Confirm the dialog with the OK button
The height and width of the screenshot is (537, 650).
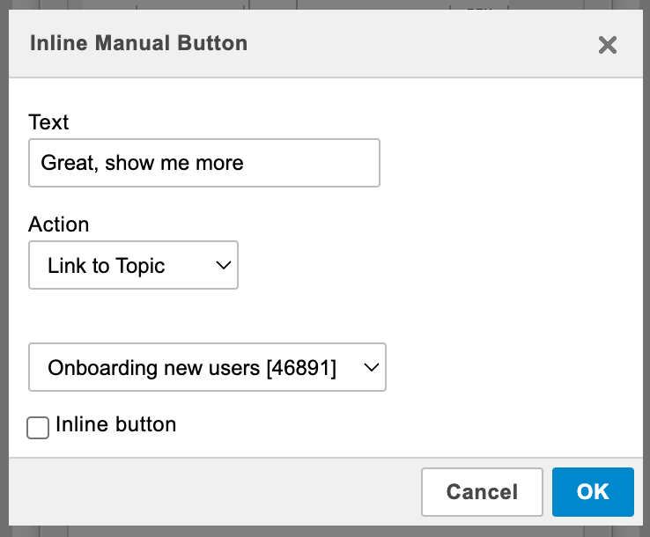click(x=593, y=491)
